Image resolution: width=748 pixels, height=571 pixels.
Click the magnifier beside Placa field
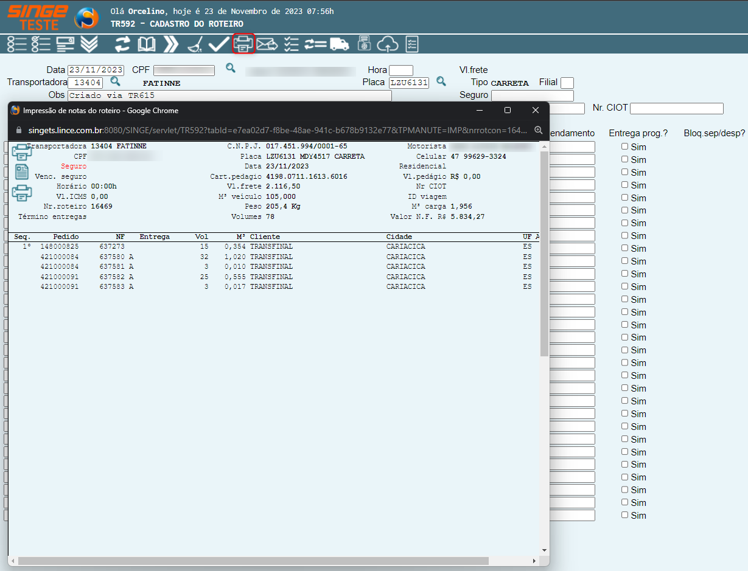[441, 81]
